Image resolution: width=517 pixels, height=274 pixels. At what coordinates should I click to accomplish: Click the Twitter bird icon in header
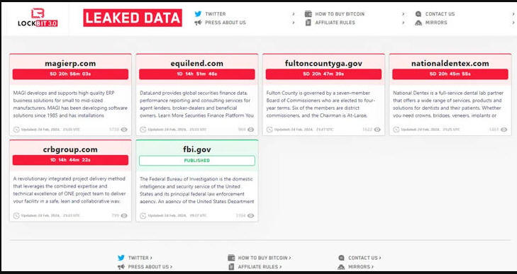198,14
